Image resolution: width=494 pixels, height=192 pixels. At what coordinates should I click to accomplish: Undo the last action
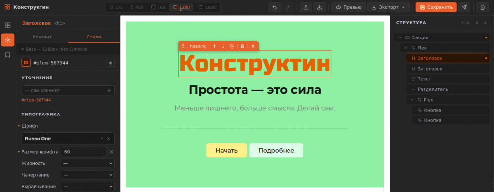pyautogui.click(x=274, y=7)
